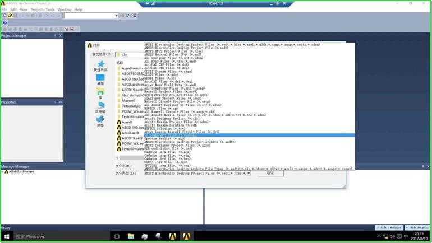
Task: Open the toolbar combo box dropdown arrow
Action: pyautogui.click(x=116, y=16)
